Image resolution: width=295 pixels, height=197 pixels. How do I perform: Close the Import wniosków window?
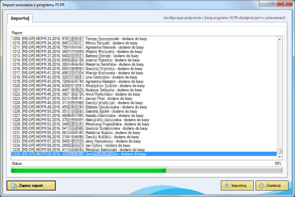[x=285, y=3]
